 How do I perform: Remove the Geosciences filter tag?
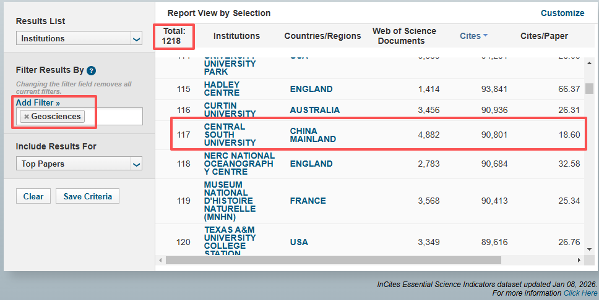tap(27, 117)
